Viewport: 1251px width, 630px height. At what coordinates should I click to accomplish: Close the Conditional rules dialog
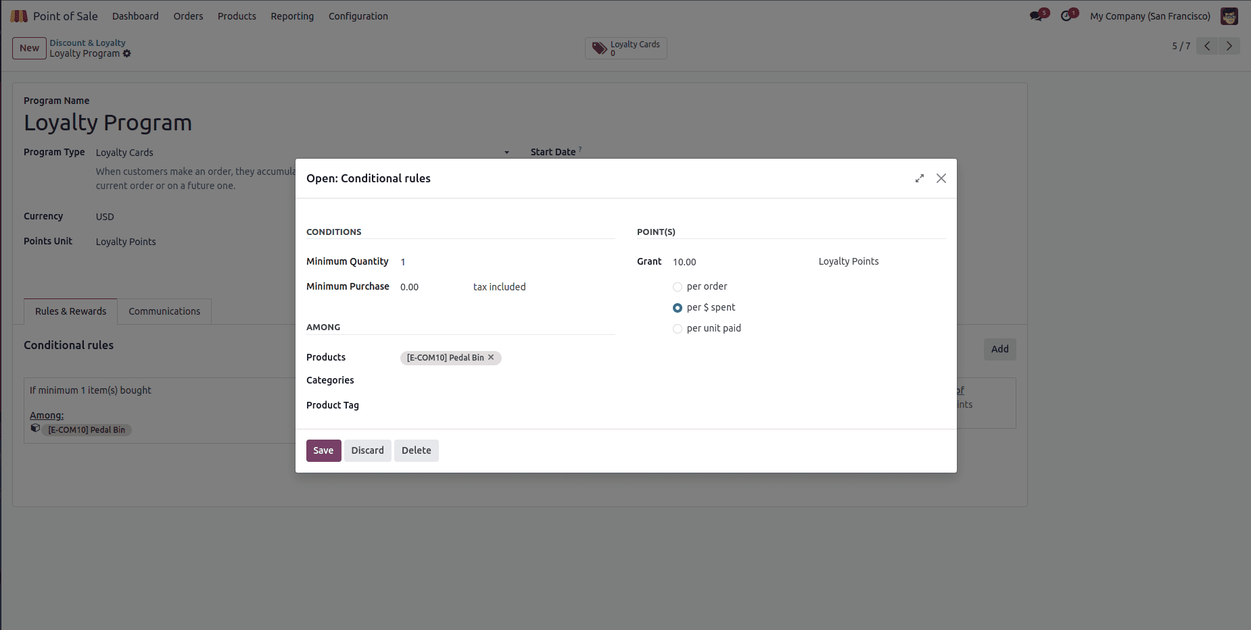941,178
